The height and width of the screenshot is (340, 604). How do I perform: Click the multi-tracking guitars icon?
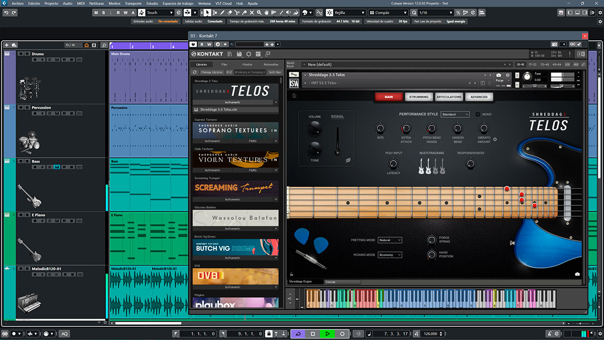[x=432, y=166]
